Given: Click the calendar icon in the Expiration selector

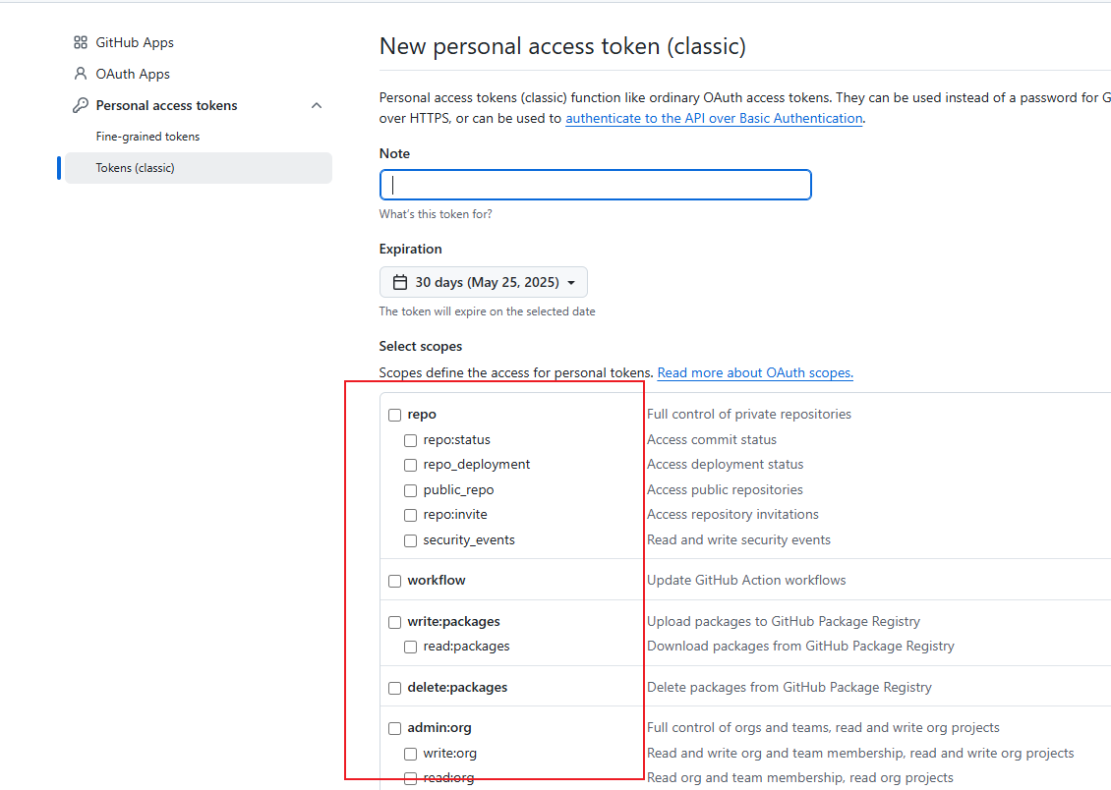Looking at the screenshot, I should tap(399, 281).
